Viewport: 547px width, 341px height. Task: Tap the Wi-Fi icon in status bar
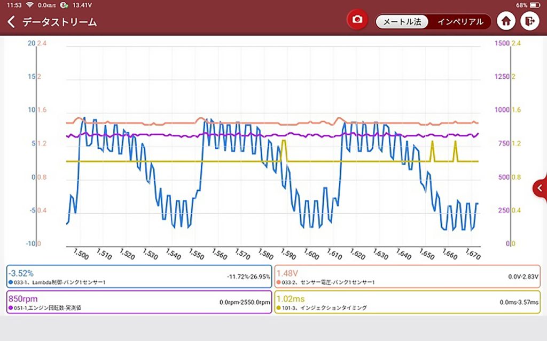pyautogui.click(x=30, y=5)
